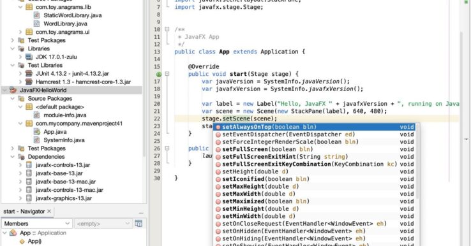The height and width of the screenshot is (246, 471).
Task: Click the JavaFXHelloWorld project icon
Action: [13, 90]
